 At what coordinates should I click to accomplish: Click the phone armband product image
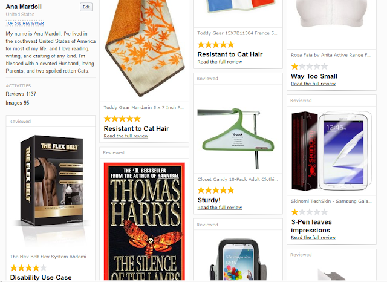click(238, 259)
